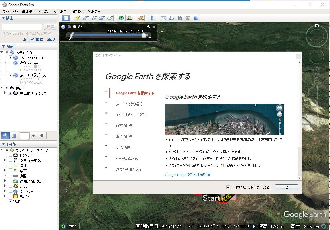The height and width of the screenshot is (230, 330).
Task: Uncheck 起動時にヒントを表示する
Action: (x=228, y=187)
